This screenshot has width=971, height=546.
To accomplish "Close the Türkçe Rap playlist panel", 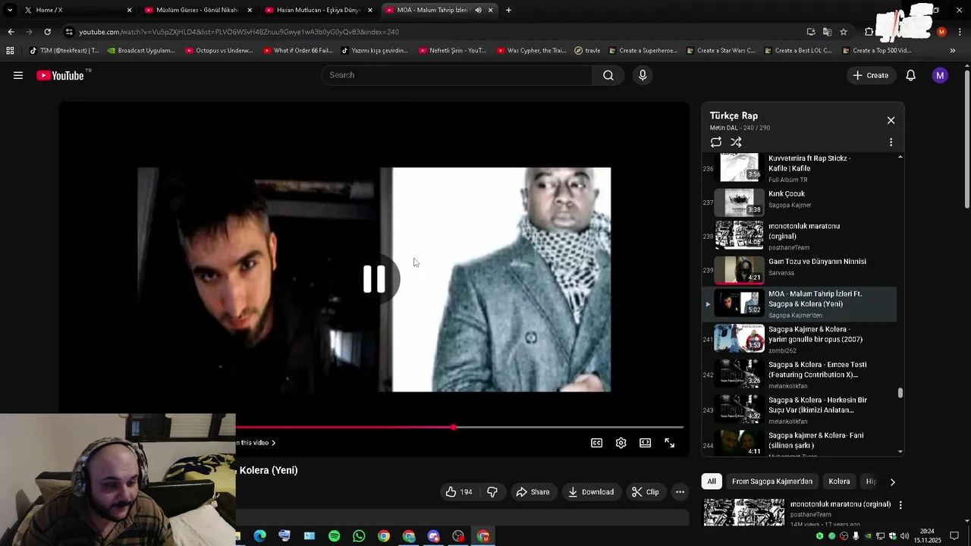I will point(891,121).
